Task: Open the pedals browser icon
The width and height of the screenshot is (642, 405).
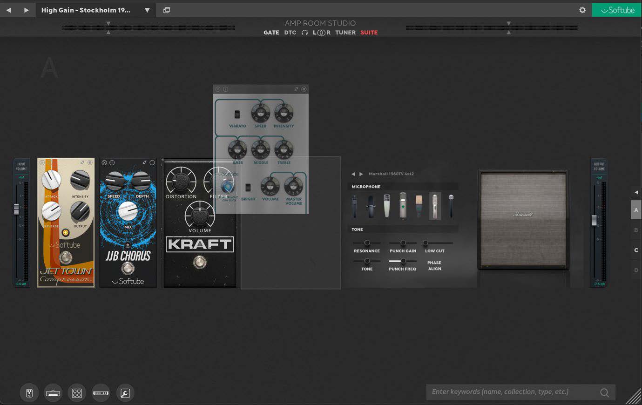Action: [x=29, y=393]
